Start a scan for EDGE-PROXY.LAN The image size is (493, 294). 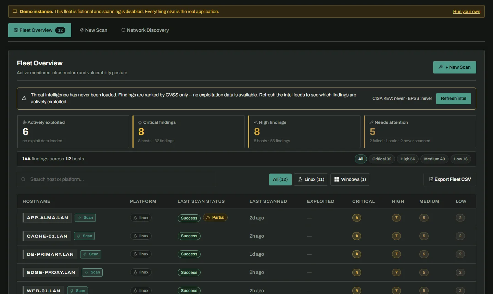pos(92,272)
